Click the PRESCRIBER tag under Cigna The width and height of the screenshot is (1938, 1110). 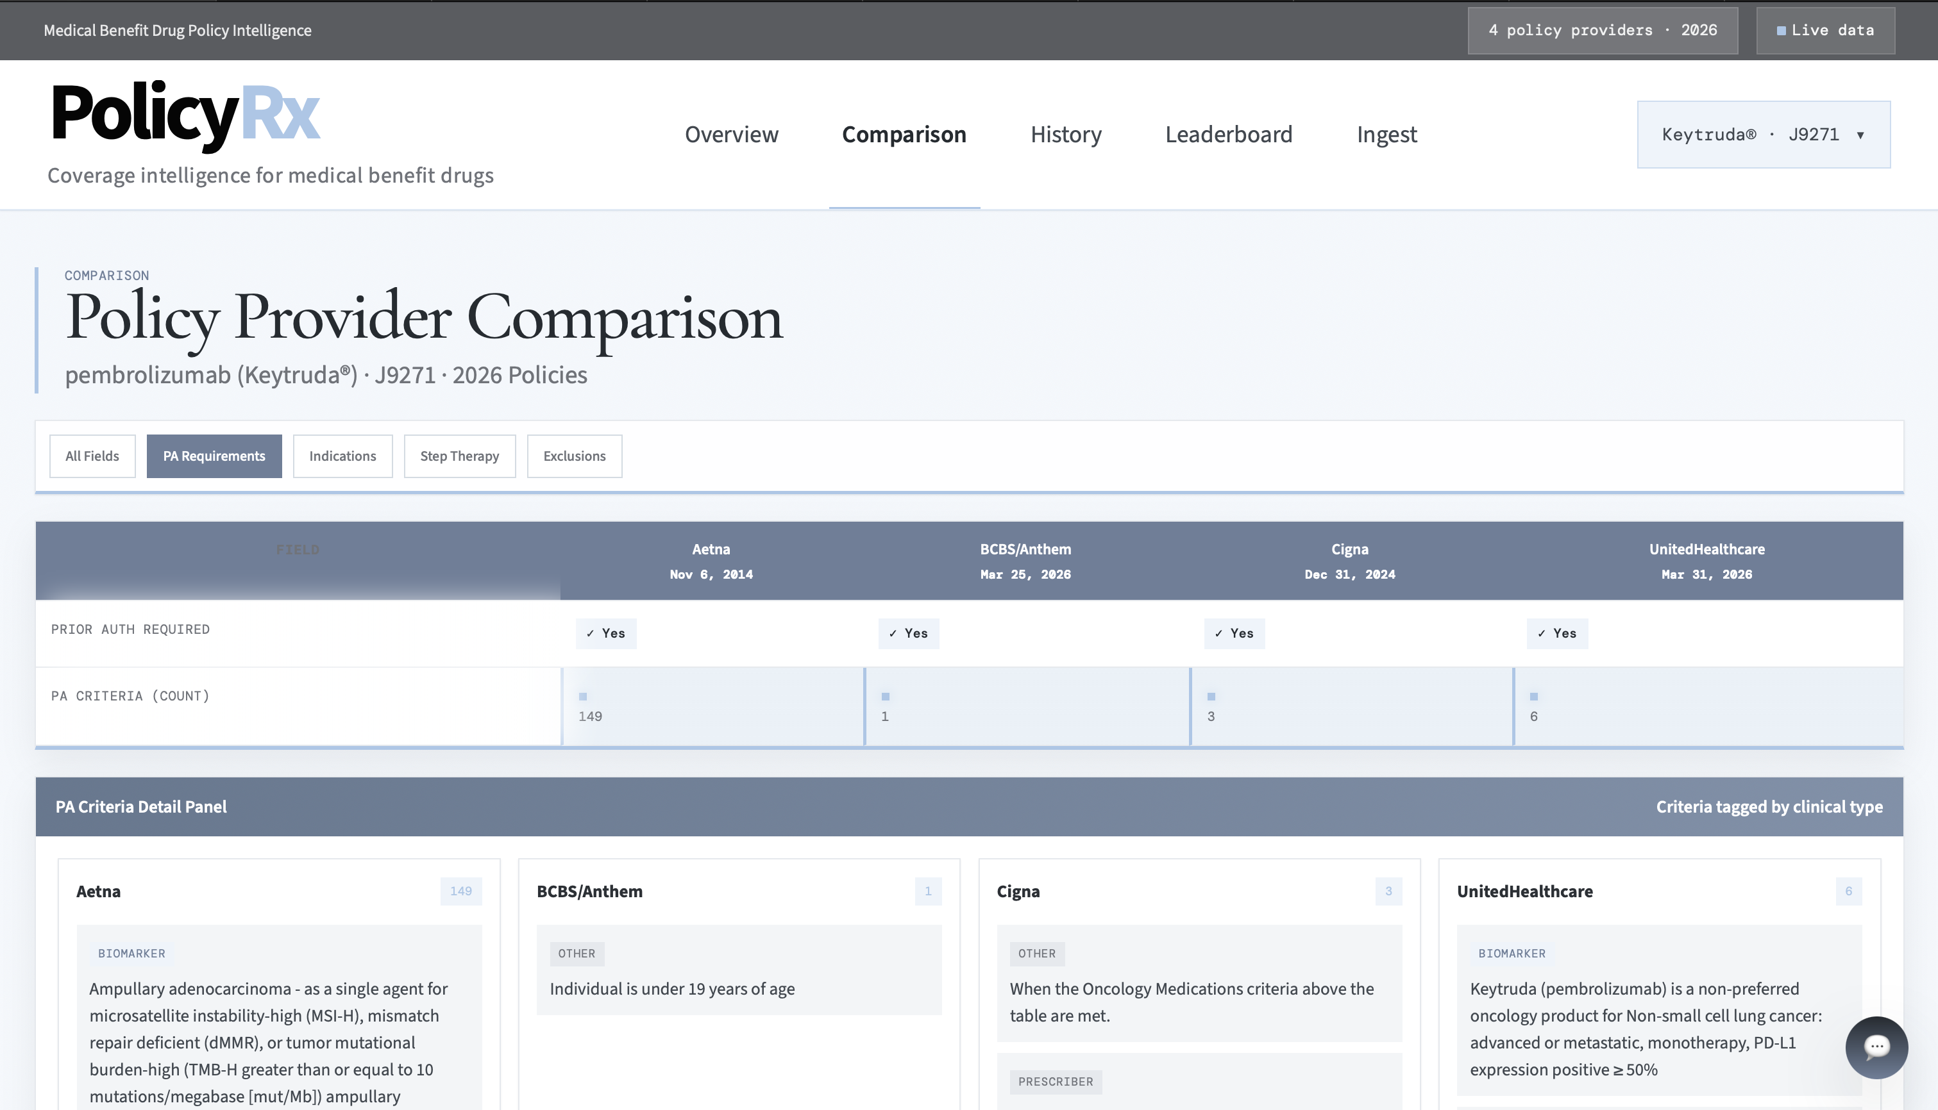pos(1055,1081)
